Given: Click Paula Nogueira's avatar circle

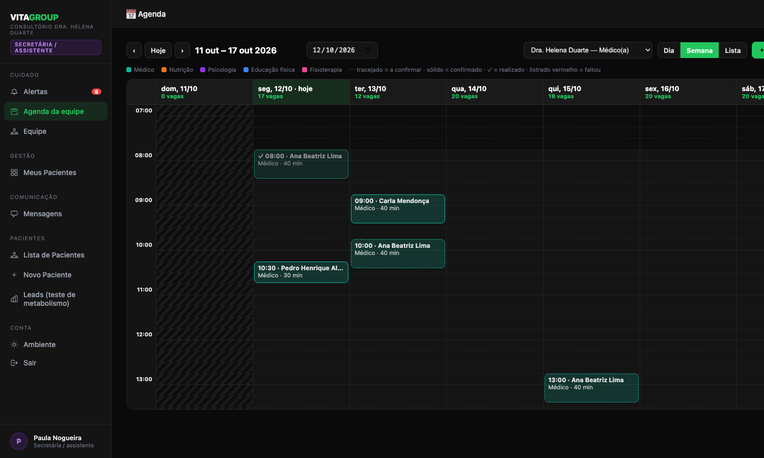Looking at the screenshot, I should point(19,441).
